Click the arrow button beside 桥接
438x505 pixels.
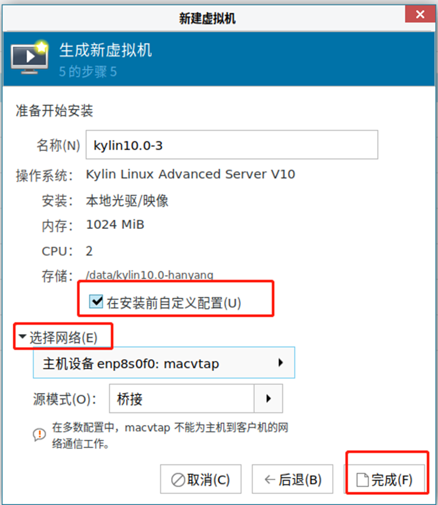coord(269,399)
